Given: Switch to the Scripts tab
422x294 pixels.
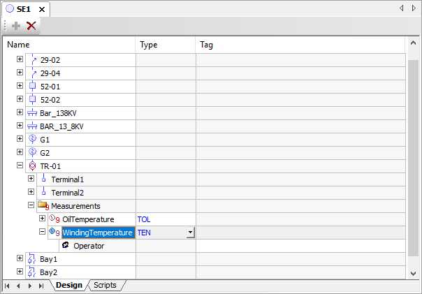Looking at the screenshot, I should tap(105, 286).
